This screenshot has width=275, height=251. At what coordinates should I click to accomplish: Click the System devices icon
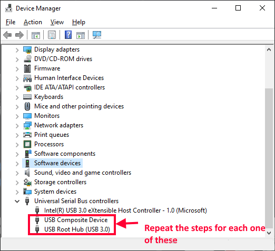[27, 192]
